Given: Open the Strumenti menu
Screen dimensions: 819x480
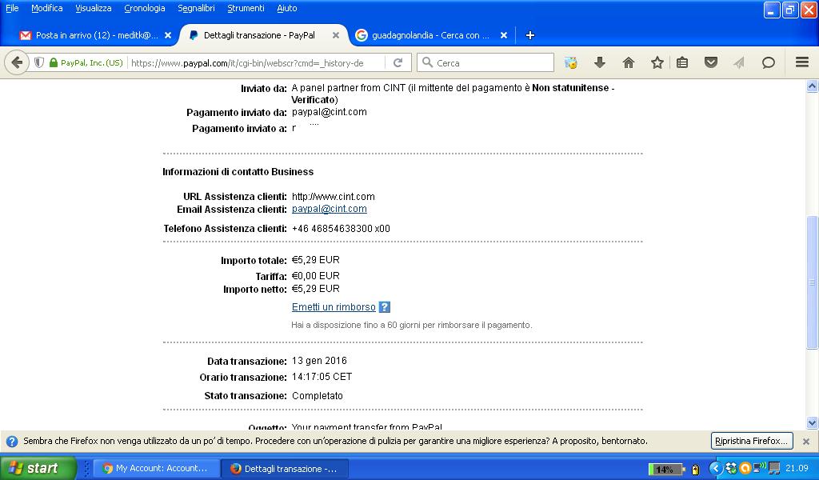Looking at the screenshot, I should tap(246, 8).
